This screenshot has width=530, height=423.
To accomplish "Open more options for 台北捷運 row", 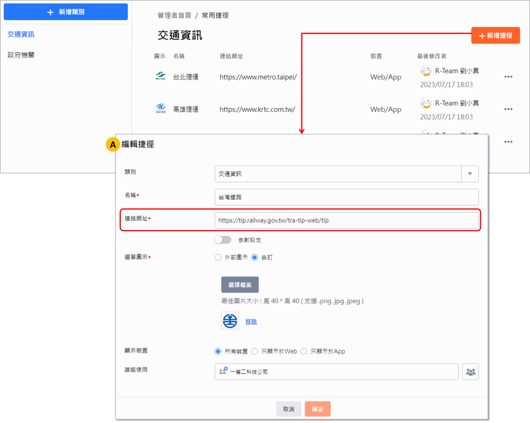I will 508,77.
